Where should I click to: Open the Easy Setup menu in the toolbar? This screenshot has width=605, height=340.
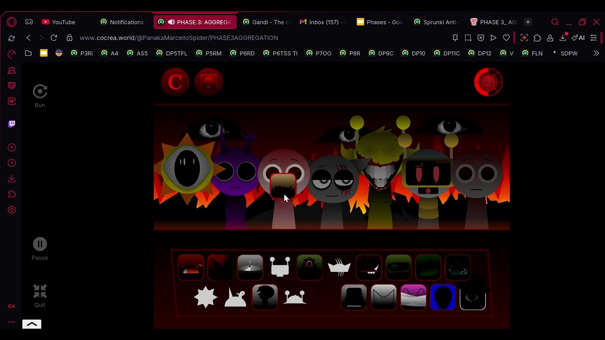click(594, 38)
